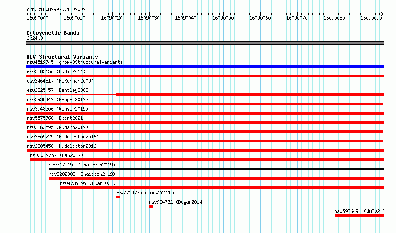The width and height of the screenshot is (396, 233).
Task: Click the DGV Structural Variants track title
Action: coord(62,57)
